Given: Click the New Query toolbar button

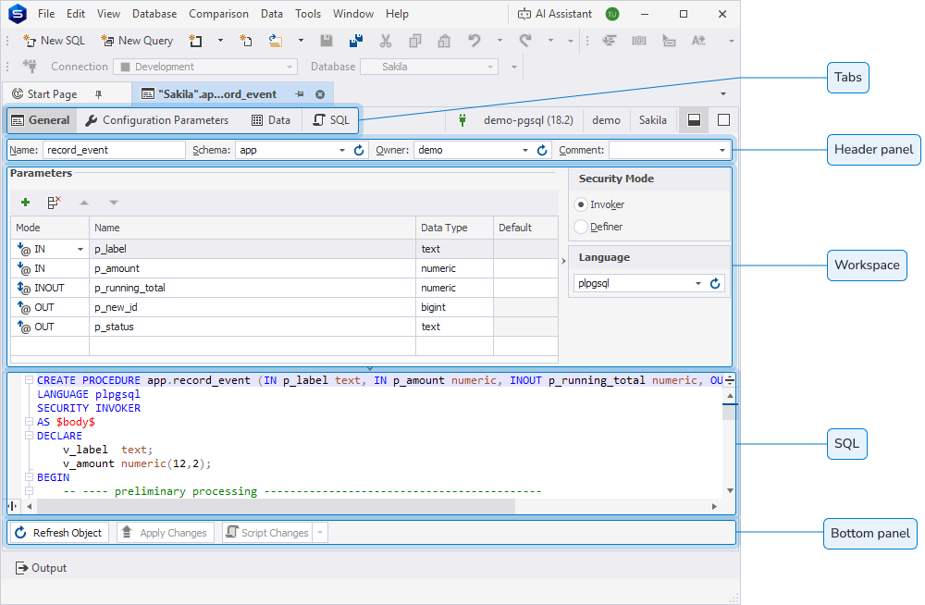Looking at the screenshot, I should tap(137, 41).
